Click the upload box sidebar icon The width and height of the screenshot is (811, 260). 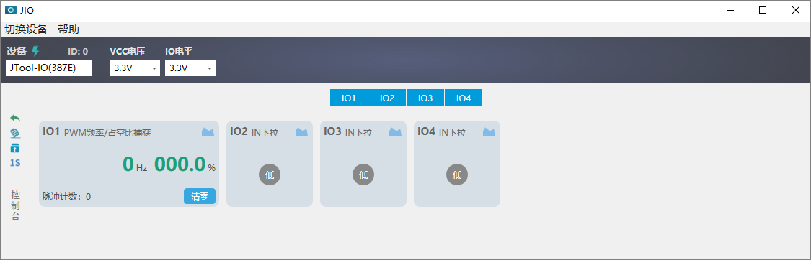point(16,148)
